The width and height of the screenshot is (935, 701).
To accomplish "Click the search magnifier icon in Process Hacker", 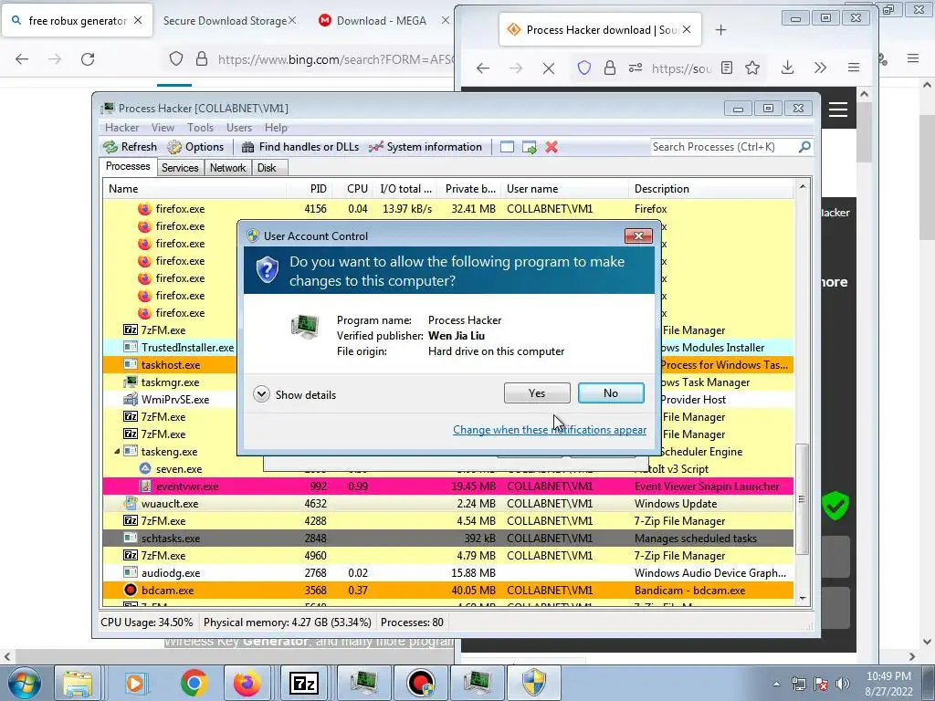I will click(x=804, y=146).
